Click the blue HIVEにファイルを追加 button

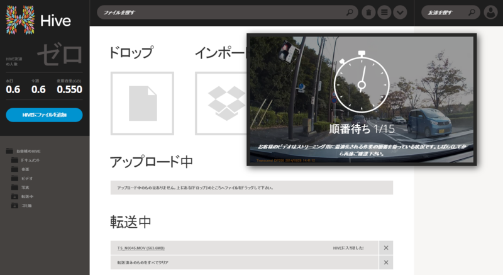(44, 115)
